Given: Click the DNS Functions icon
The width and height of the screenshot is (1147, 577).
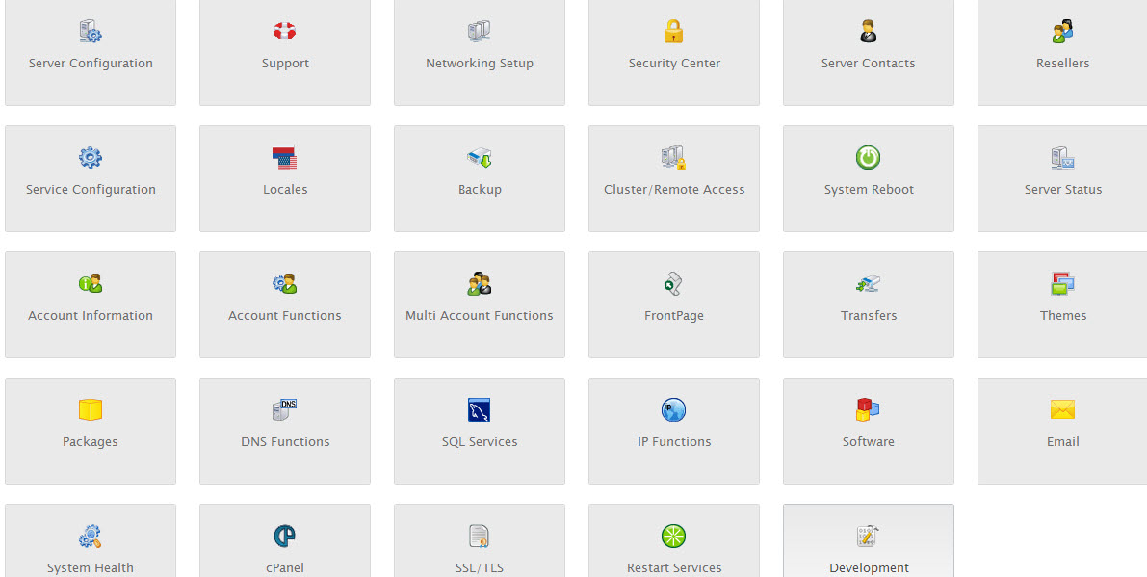Looking at the screenshot, I should coord(284,410).
